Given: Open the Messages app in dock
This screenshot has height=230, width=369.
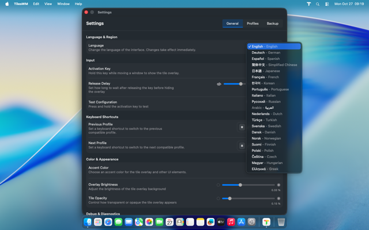Looking at the screenshot, I should click(x=118, y=222).
